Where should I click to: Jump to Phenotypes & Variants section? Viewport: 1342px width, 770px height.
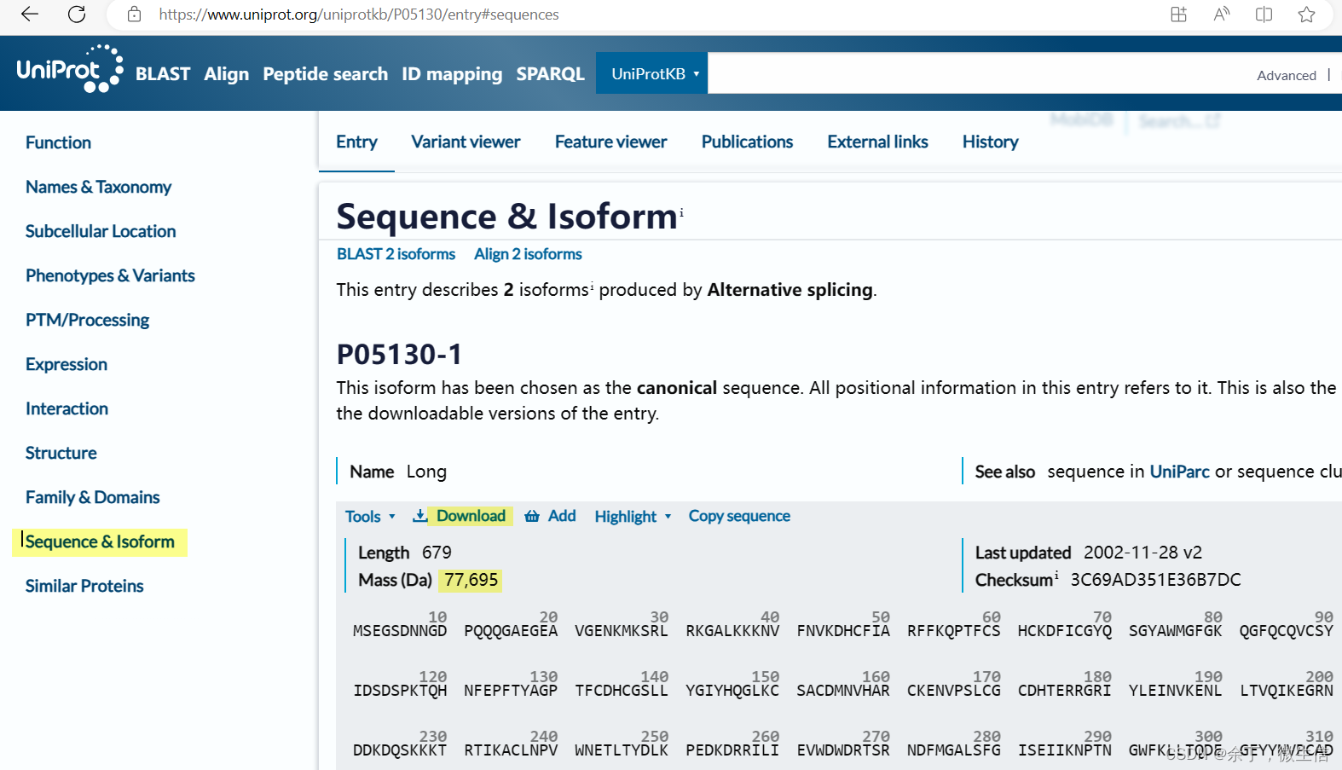point(110,275)
